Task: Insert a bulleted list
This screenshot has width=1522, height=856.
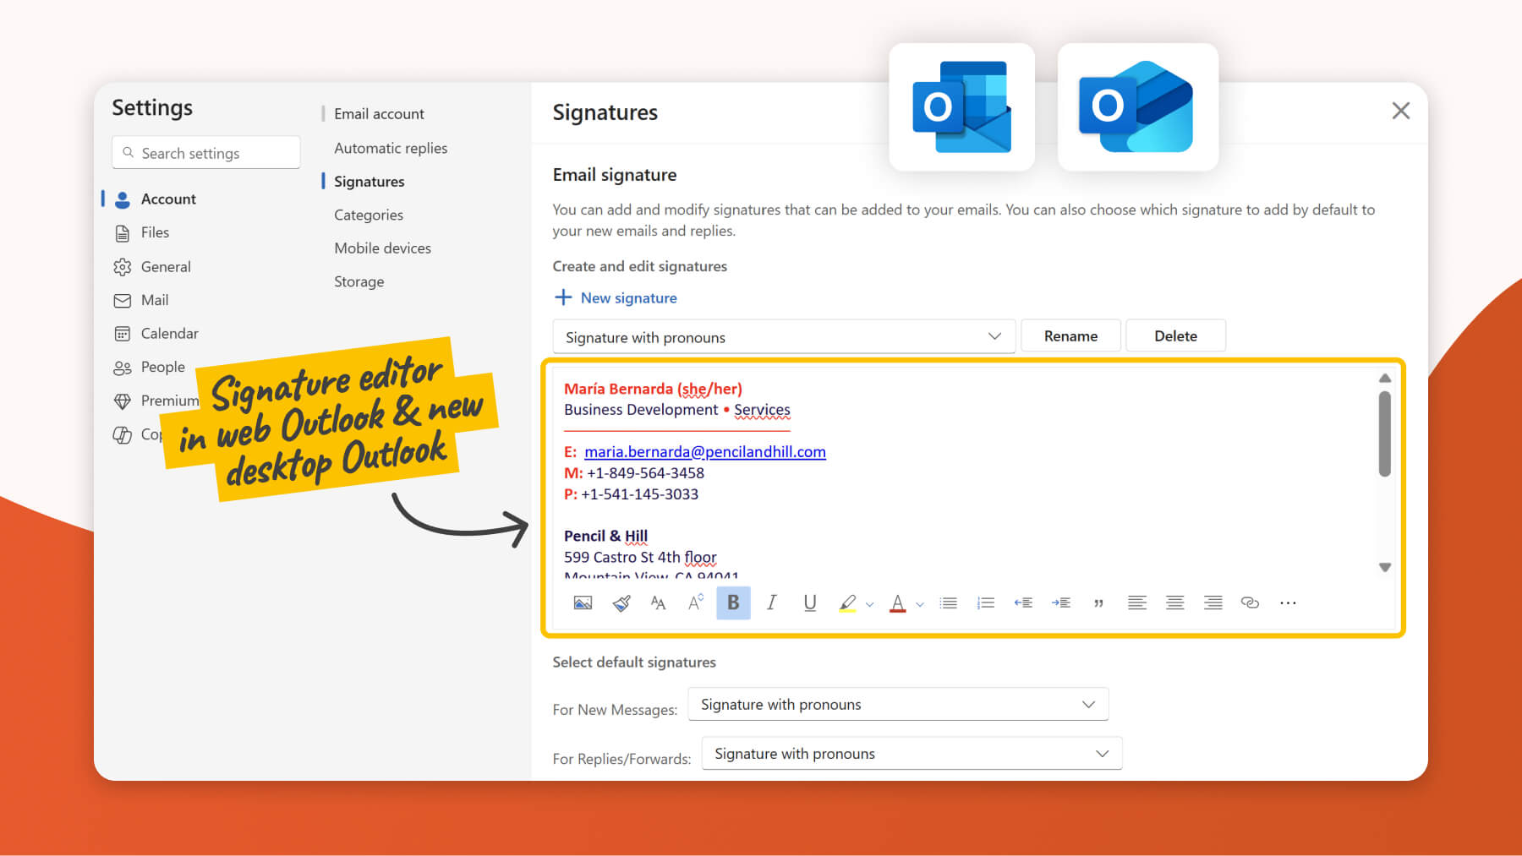Action: click(x=949, y=602)
